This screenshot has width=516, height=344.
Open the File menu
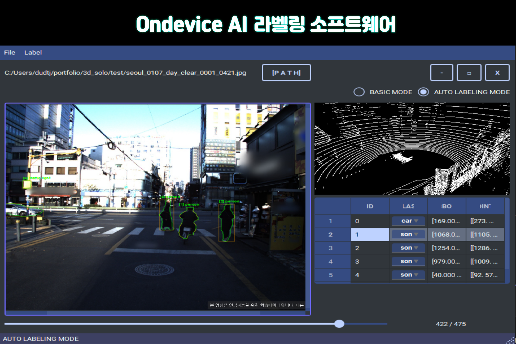click(10, 52)
